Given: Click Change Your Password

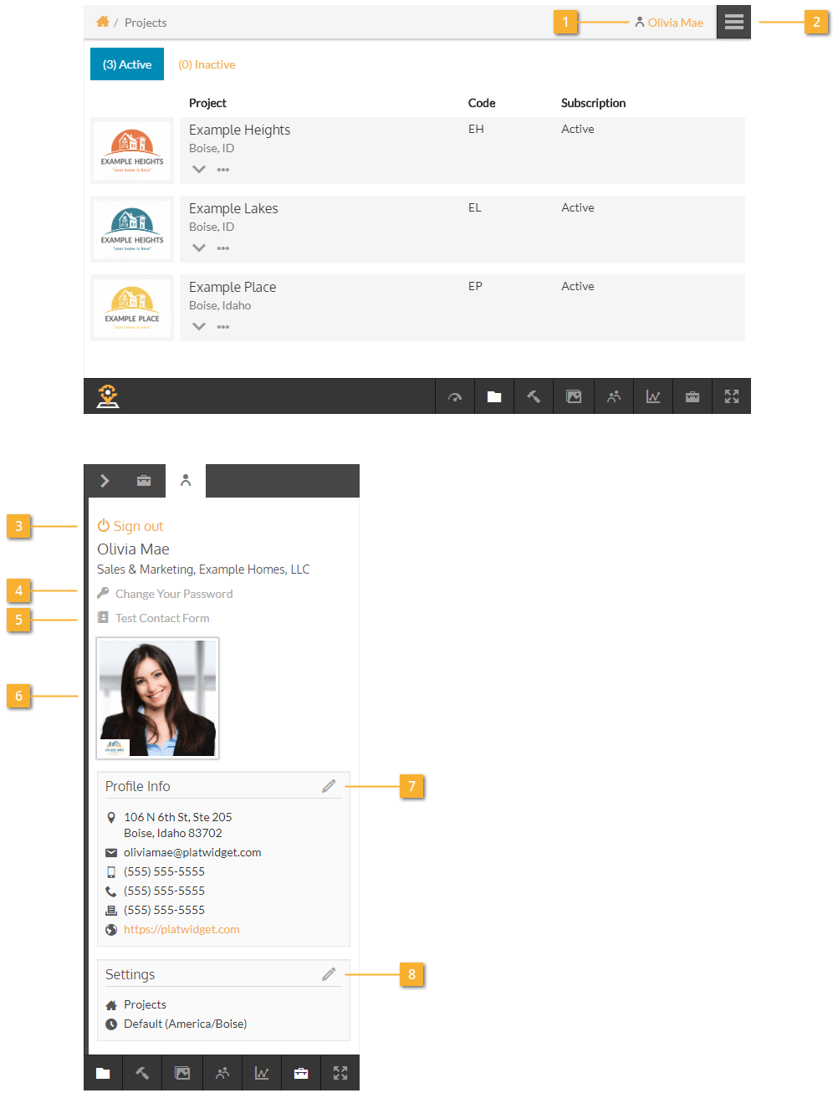Looking at the screenshot, I should click(174, 594).
